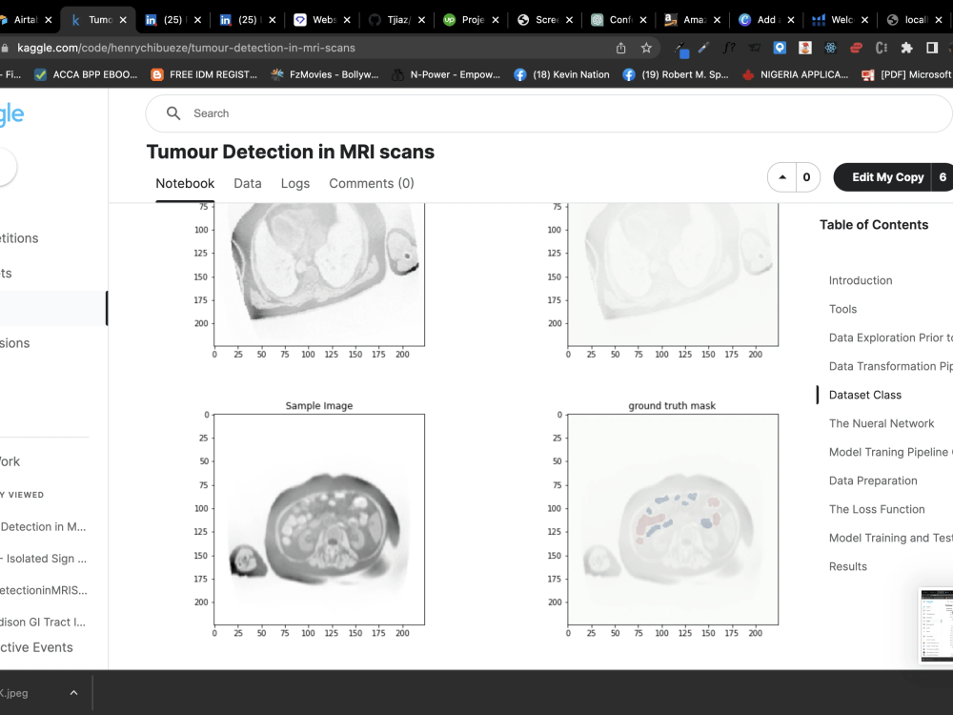Click the kaggle.com address bar URL
Image resolution: width=953 pixels, height=715 pixels.
point(186,48)
